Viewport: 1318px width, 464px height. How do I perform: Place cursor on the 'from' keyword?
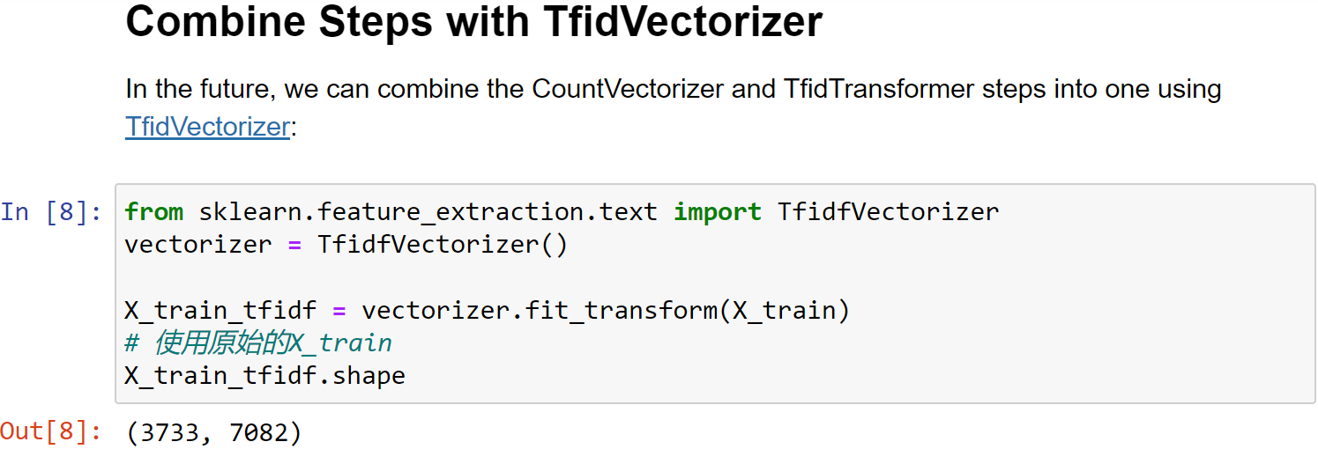point(154,212)
